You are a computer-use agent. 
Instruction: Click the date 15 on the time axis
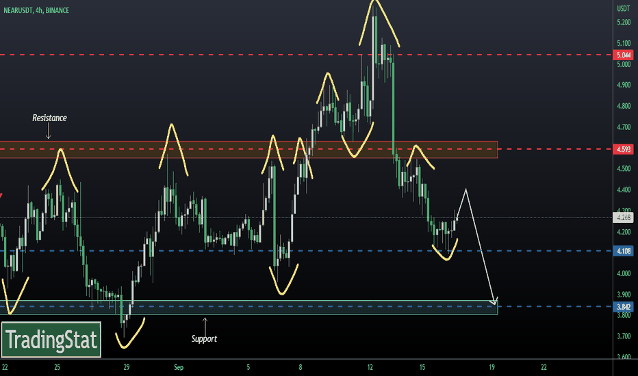[422, 368]
